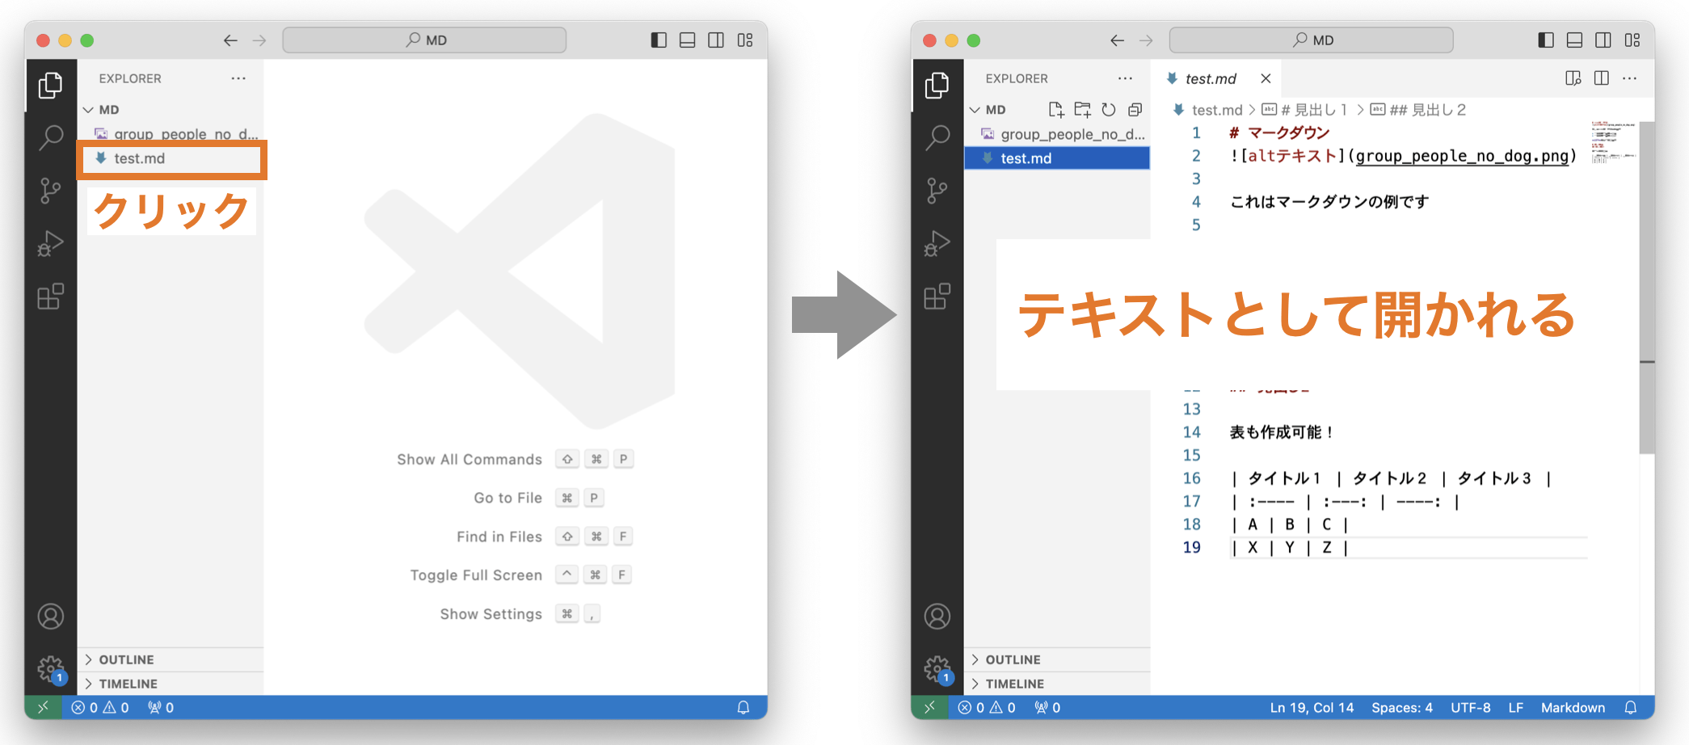Open Accounts menu in left window
This screenshot has height=745, width=1689.
[50, 617]
